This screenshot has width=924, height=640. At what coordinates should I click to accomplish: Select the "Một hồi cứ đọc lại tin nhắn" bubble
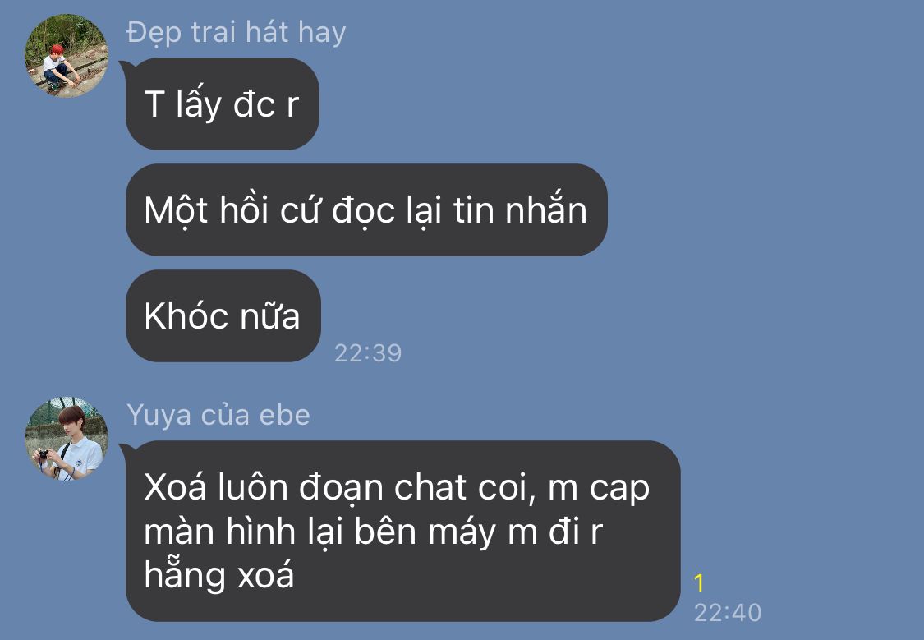pyautogui.click(x=366, y=209)
